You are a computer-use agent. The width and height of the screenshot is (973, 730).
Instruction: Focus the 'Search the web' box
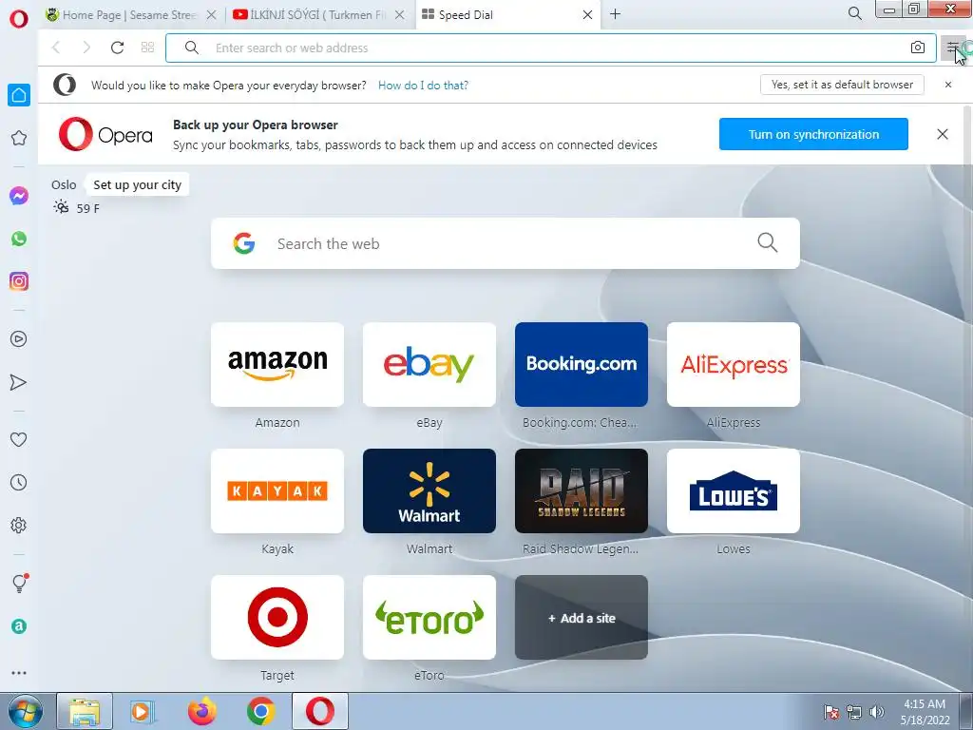tap(506, 243)
